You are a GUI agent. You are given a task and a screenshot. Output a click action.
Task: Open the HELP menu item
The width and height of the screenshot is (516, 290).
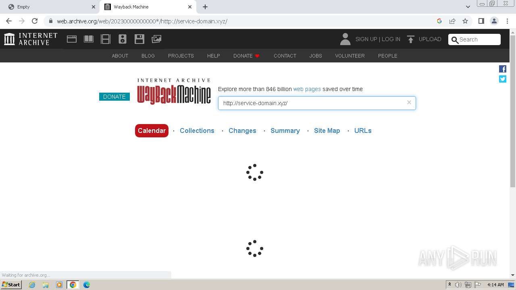coord(214,56)
